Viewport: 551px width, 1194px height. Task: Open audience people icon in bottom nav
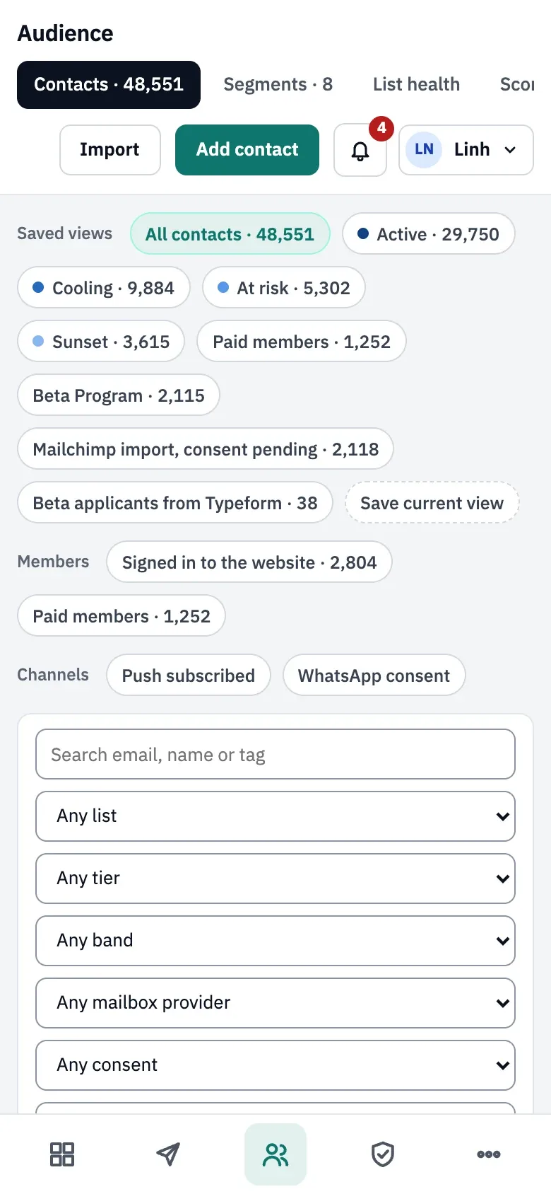click(275, 1154)
